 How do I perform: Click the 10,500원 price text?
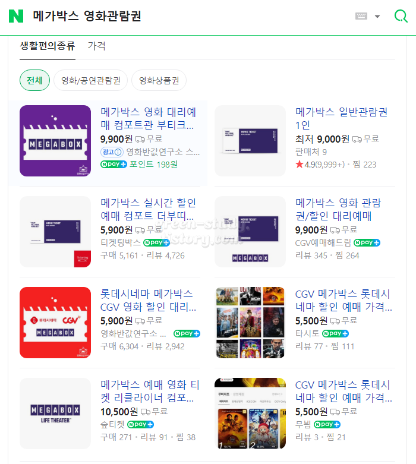click(119, 412)
